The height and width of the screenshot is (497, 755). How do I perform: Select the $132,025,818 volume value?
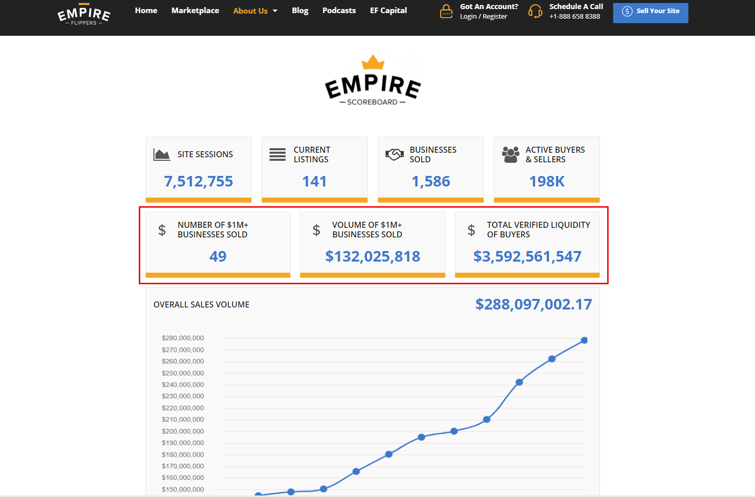click(x=372, y=257)
